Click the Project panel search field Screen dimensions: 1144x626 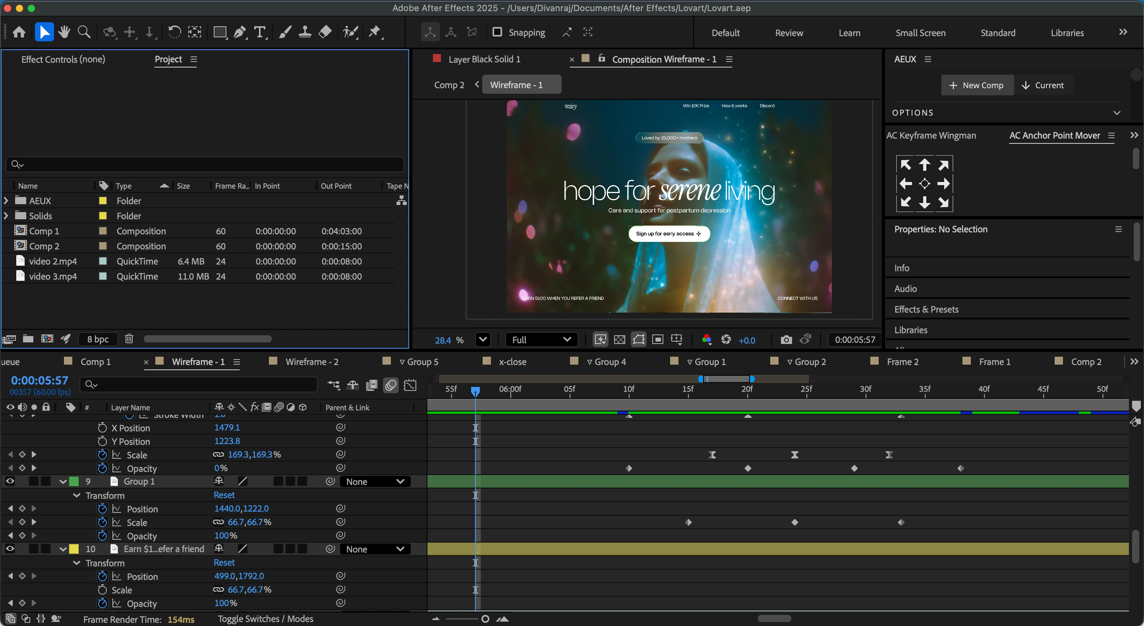tap(204, 165)
